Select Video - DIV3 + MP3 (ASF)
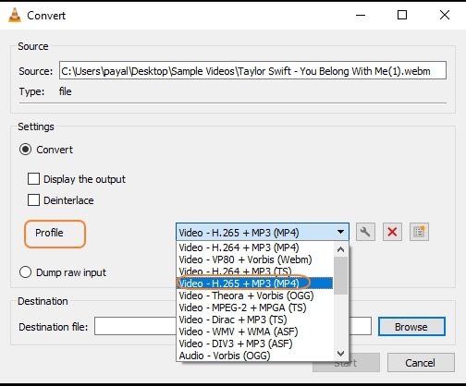The width and height of the screenshot is (466, 386). click(x=255, y=344)
